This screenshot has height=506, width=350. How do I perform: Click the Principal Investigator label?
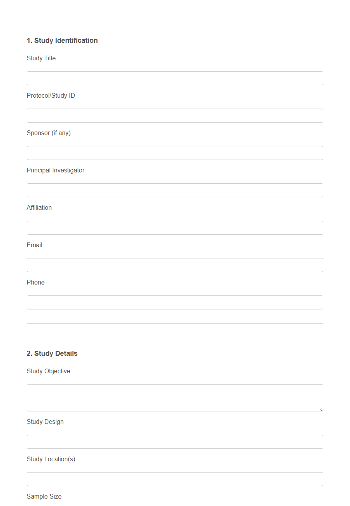click(x=55, y=170)
